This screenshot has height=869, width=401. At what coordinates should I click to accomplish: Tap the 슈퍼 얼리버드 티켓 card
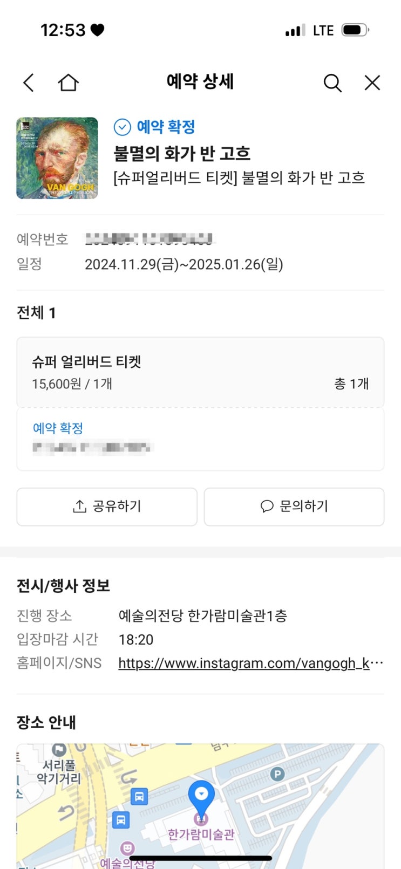[x=200, y=372]
